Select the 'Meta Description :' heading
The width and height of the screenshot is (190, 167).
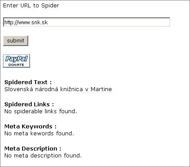(x=33, y=148)
